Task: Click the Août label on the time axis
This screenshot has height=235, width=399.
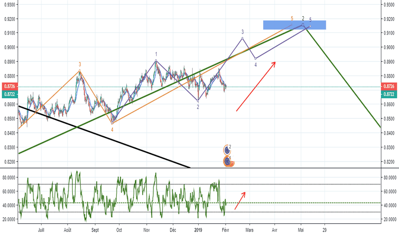Action: coord(68,230)
